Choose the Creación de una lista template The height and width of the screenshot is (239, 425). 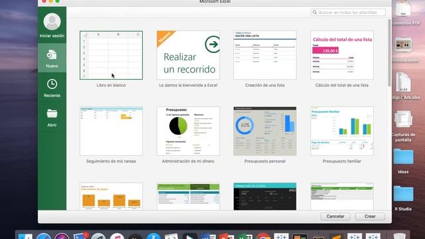point(265,55)
